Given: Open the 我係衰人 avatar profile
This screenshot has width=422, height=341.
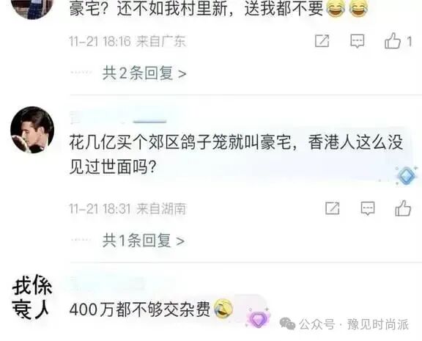Looking at the screenshot, I should (32, 297).
